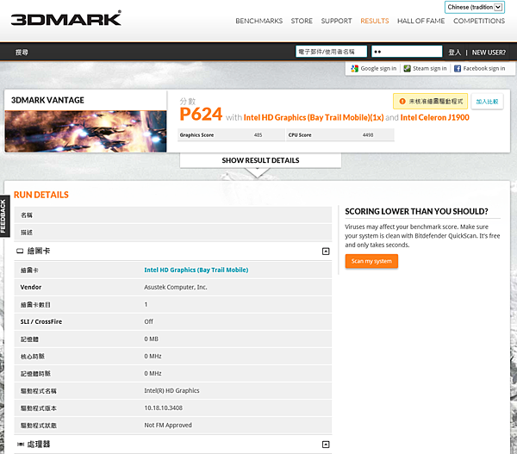Click the RUN DETAILS heading
The width and height of the screenshot is (517, 454).
[41, 195]
